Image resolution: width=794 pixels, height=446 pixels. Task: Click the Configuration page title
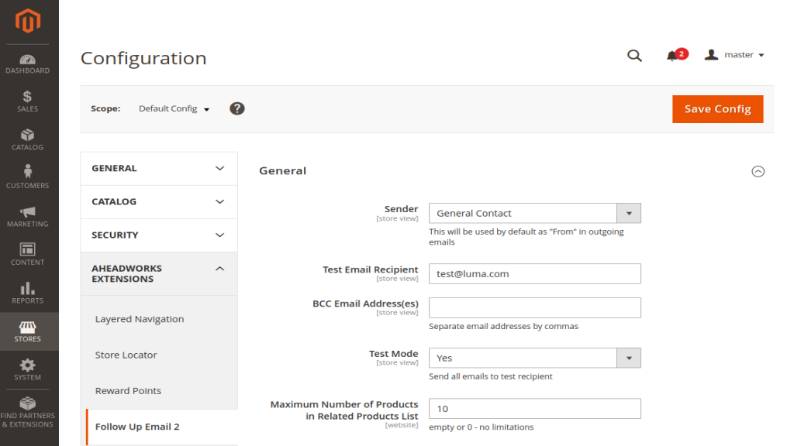click(x=143, y=58)
